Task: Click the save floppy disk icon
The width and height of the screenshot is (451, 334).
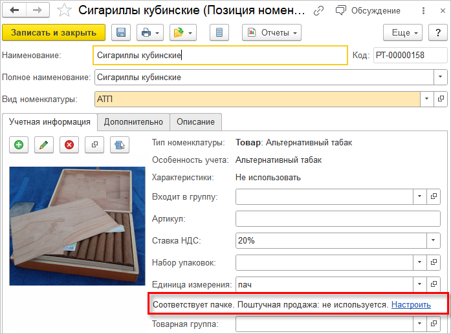Action: click(x=121, y=32)
